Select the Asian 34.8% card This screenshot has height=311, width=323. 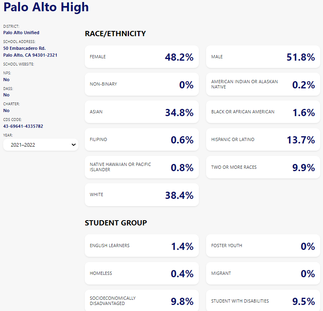point(141,112)
